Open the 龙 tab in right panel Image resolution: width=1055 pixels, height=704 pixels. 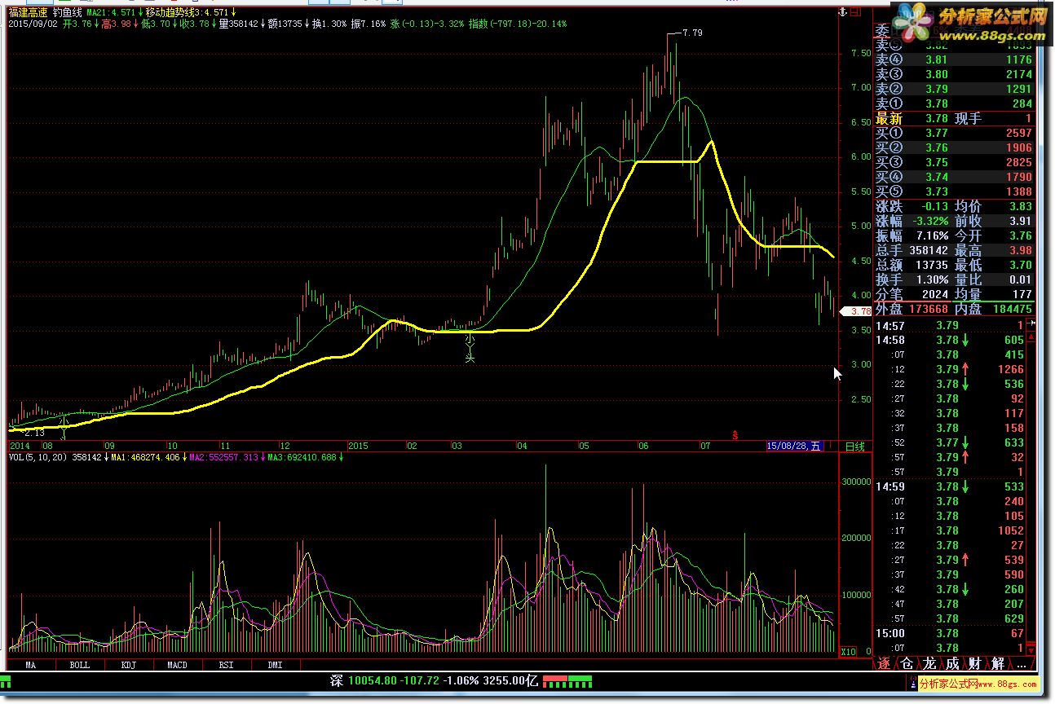tap(929, 664)
